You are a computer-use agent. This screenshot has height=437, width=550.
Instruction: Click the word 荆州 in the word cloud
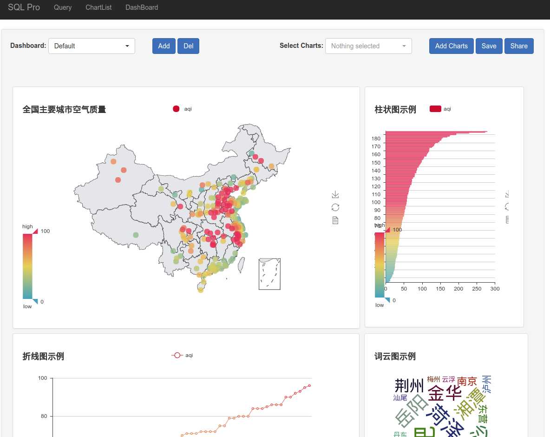409,386
